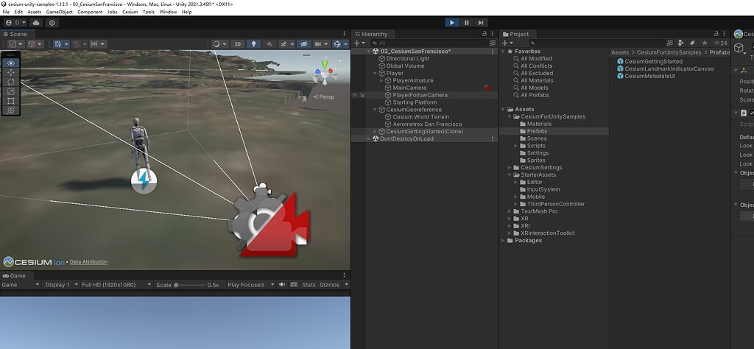Toggle Game view Shortcuts keyboard button
The height and width of the screenshot is (349, 754).
point(294,285)
